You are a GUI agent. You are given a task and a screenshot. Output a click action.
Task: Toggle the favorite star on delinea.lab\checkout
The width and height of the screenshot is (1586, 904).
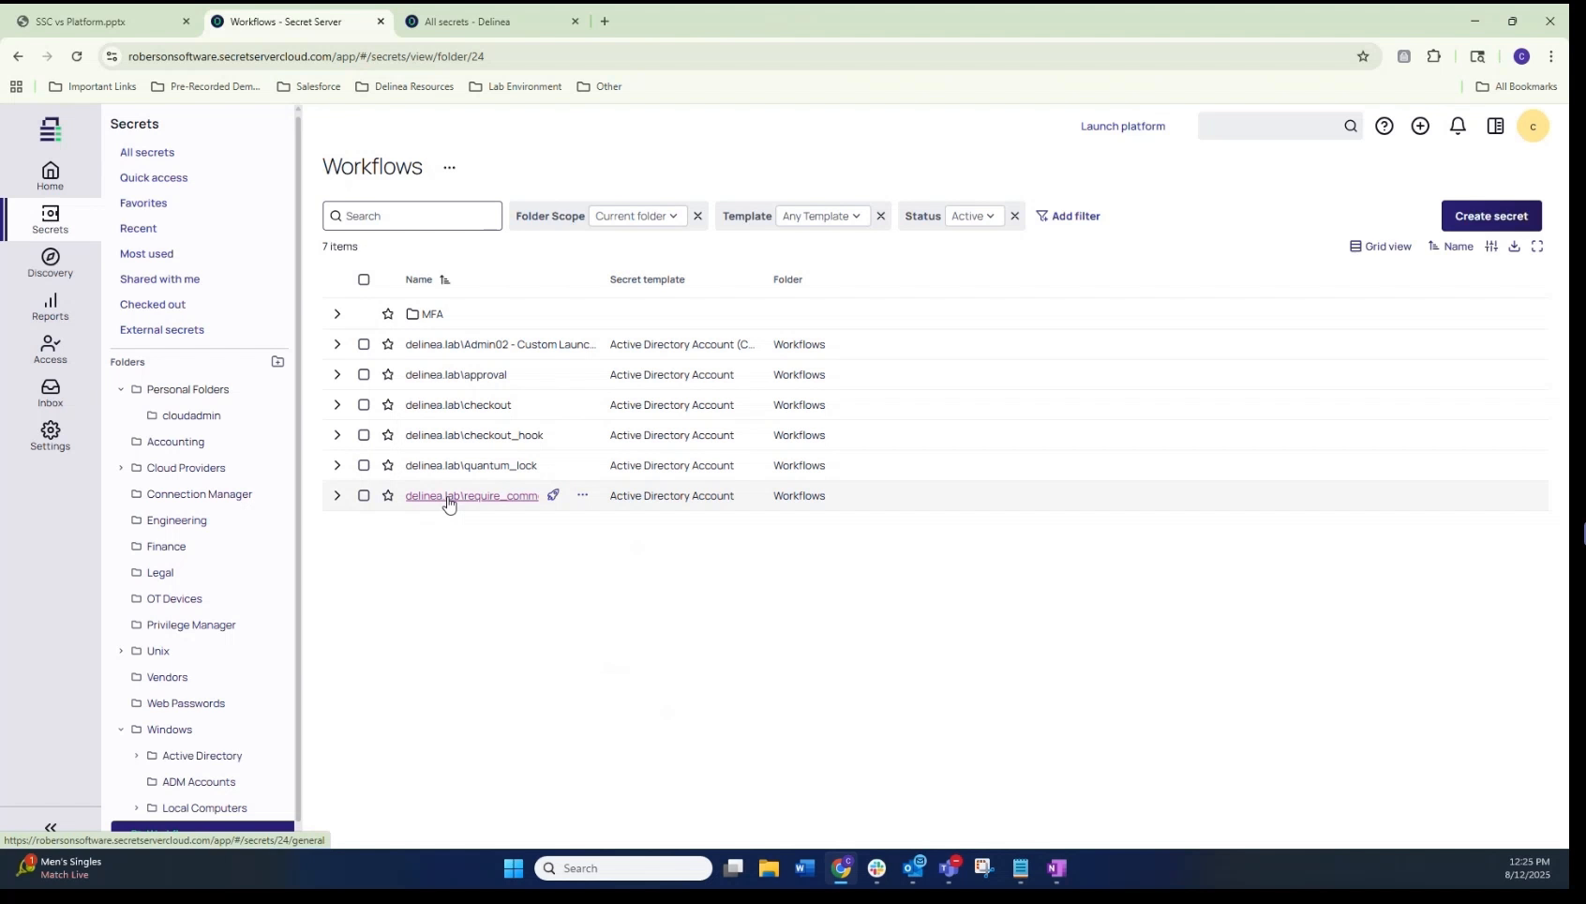(x=387, y=404)
